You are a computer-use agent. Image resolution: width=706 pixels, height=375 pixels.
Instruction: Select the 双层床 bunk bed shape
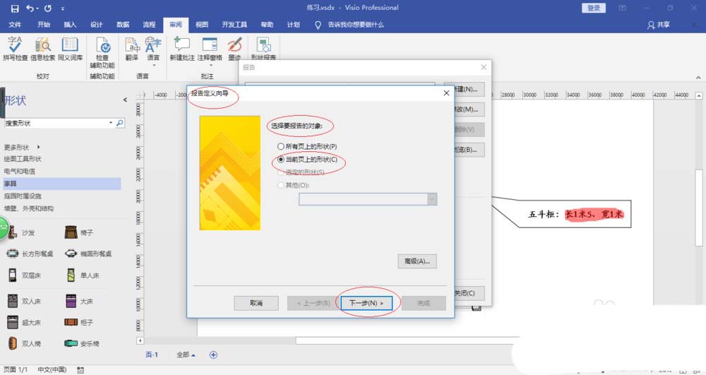coord(24,275)
